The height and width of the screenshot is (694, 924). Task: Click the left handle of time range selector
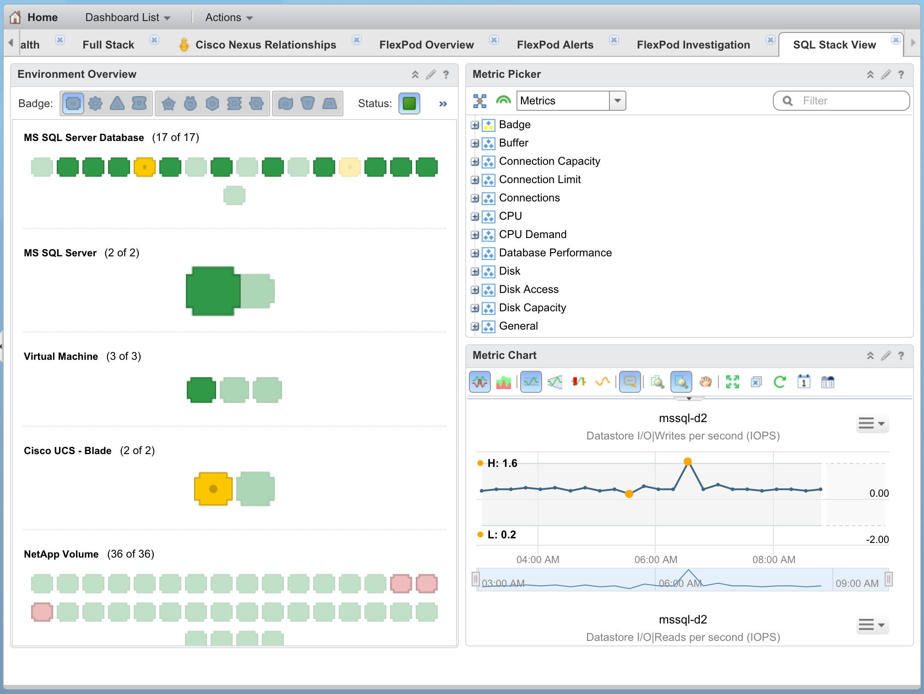coord(476,579)
